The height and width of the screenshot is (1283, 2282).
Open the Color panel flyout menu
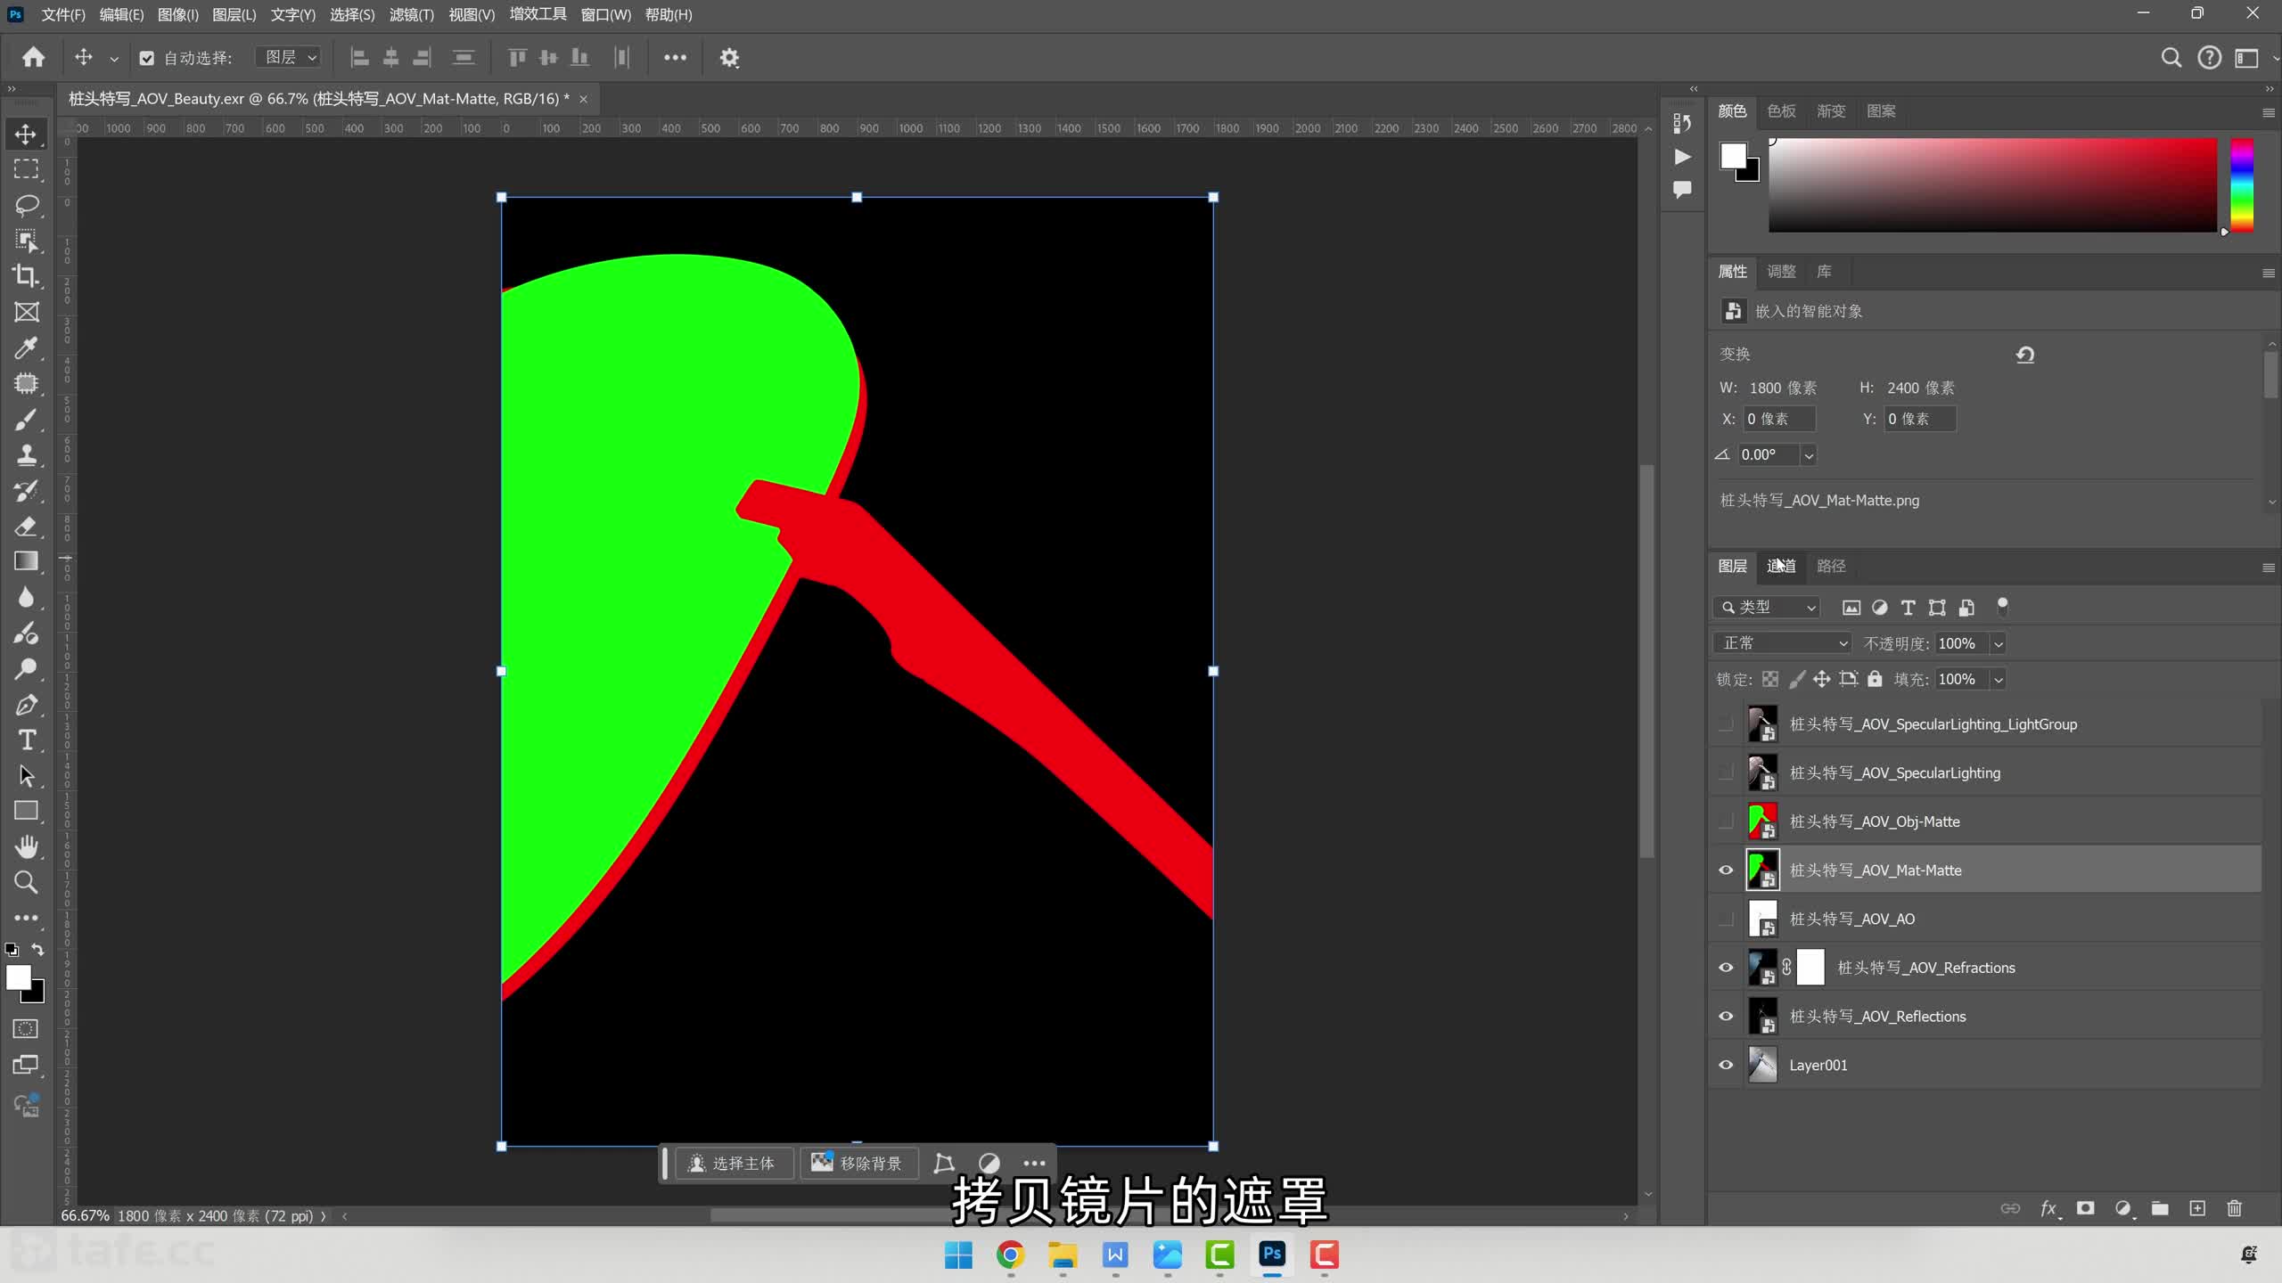pos(2269,113)
